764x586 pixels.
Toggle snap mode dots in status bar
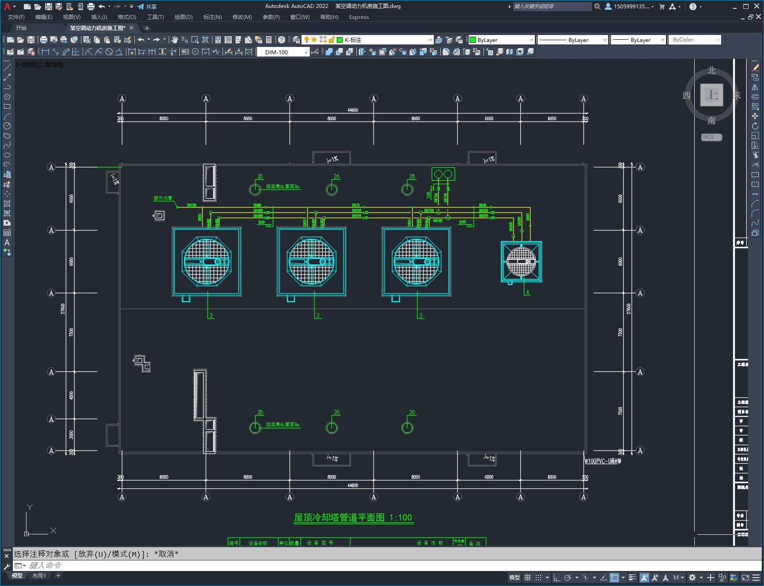coord(538,577)
